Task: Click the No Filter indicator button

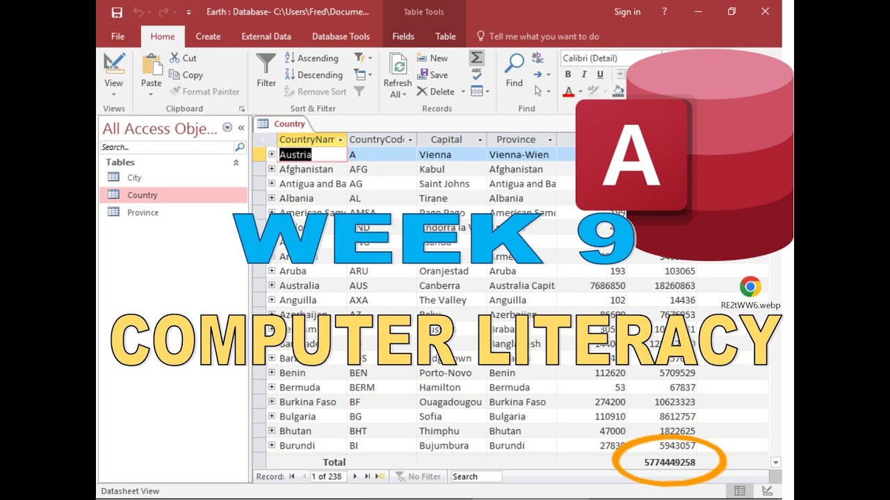Action: pos(419,476)
